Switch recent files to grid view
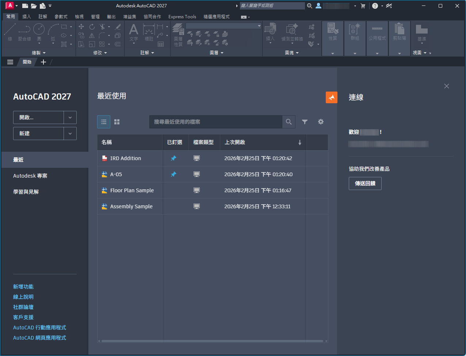 pyautogui.click(x=117, y=122)
